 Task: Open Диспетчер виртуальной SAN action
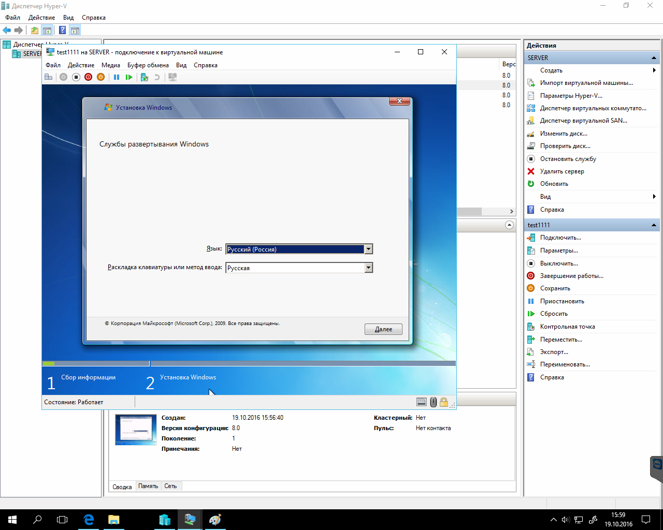pyautogui.click(x=583, y=121)
